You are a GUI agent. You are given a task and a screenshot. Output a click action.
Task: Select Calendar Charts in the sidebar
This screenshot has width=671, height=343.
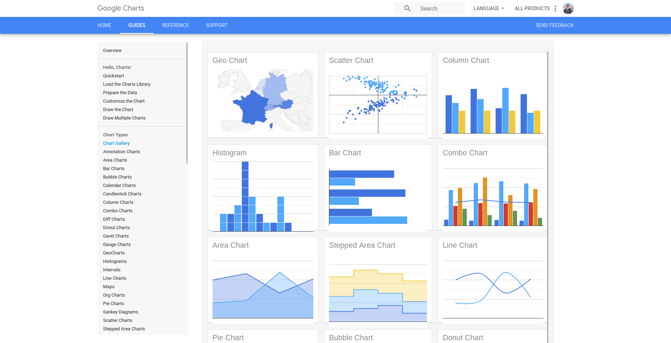[119, 186]
